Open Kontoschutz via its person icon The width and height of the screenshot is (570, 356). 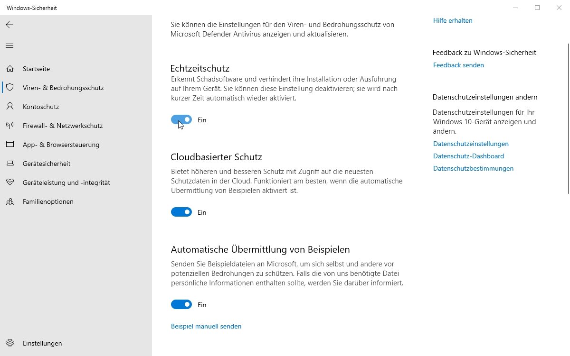pyautogui.click(x=9, y=107)
